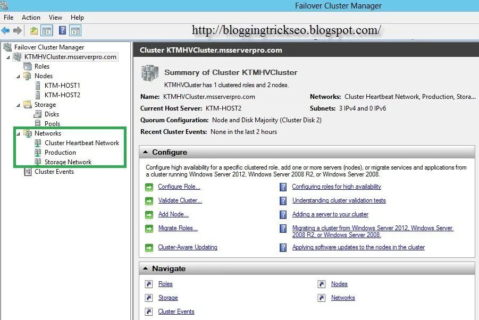Click shortcut icon beside Roles in Navigate
This screenshot has width=479, height=320.
point(149,284)
